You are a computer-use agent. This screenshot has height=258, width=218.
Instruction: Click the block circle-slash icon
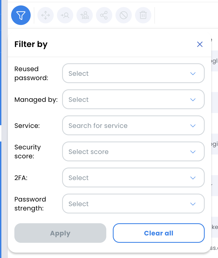pos(124,15)
